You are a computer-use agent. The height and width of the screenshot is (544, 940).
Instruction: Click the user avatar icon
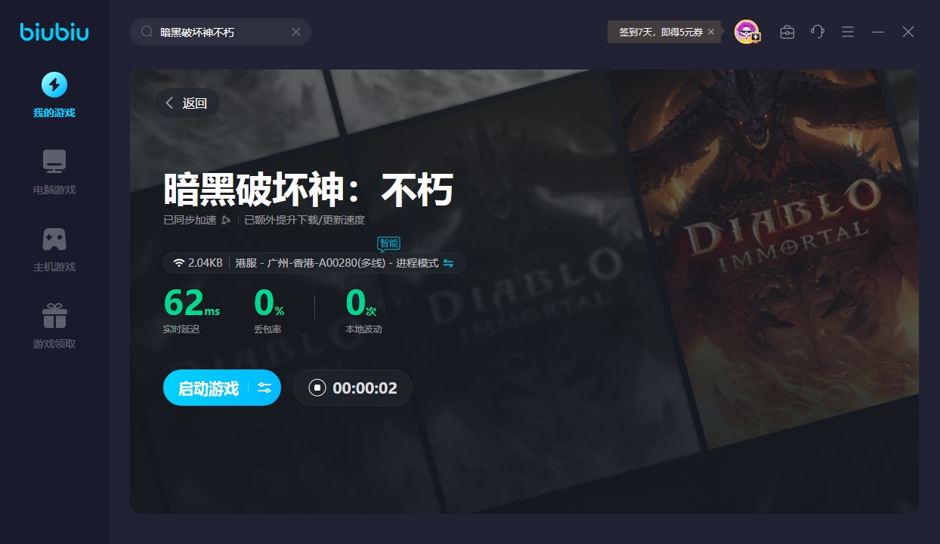coord(747,32)
